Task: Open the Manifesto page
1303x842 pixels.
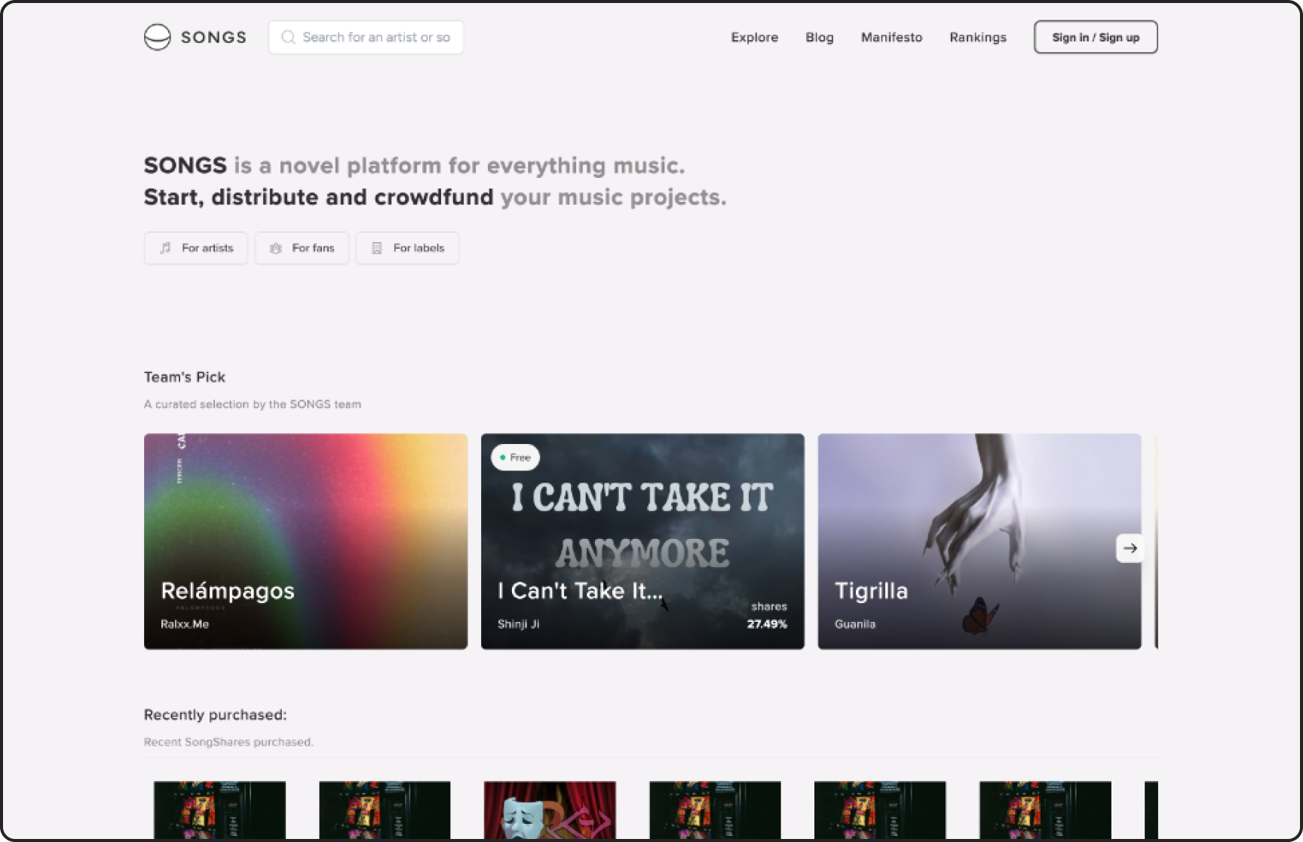Action: click(x=891, y=37)
